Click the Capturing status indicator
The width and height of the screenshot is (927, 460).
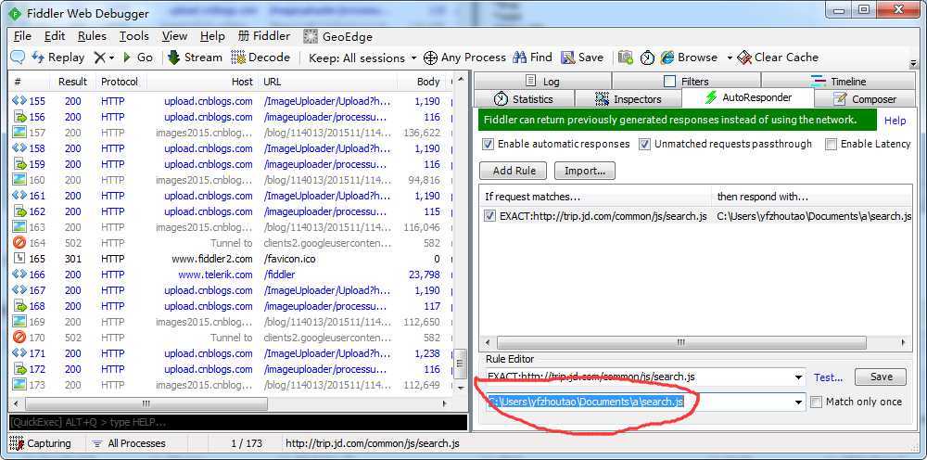pyautogui.click(x=40, y=443)
